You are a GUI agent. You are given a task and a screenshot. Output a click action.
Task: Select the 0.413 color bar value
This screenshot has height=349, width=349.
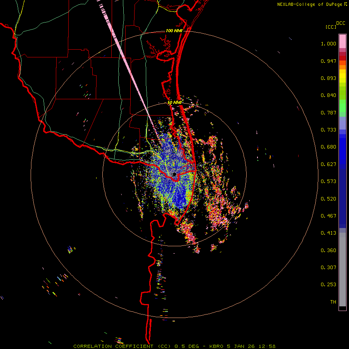(x=328, y=233)
